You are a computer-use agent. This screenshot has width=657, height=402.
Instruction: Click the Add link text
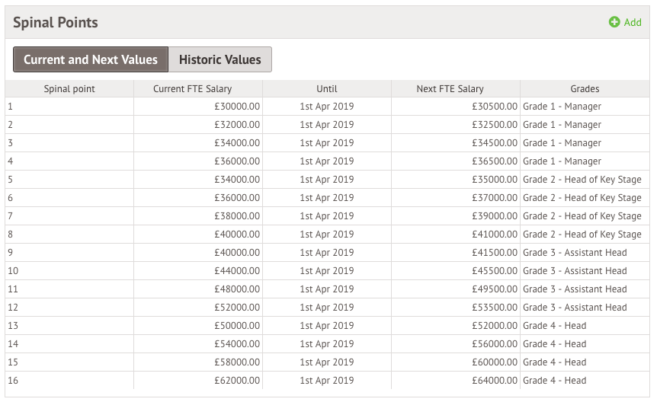tap(633, 22)
